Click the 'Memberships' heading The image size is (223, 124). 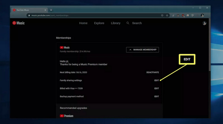coord(64,38)
